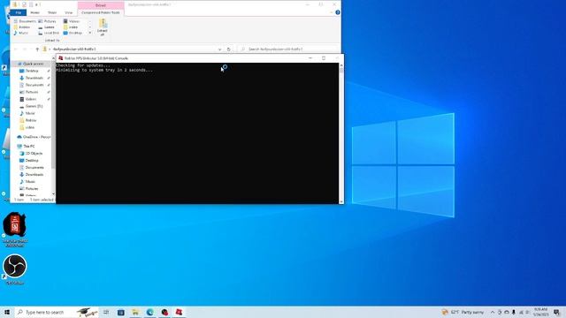Open Task View from taskbar

point(106,312)
